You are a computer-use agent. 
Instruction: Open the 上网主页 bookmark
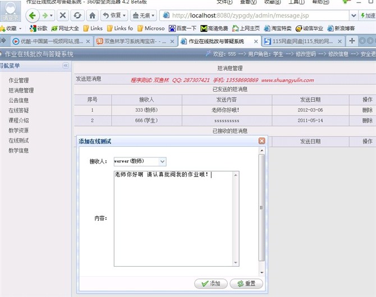[246, 28]
